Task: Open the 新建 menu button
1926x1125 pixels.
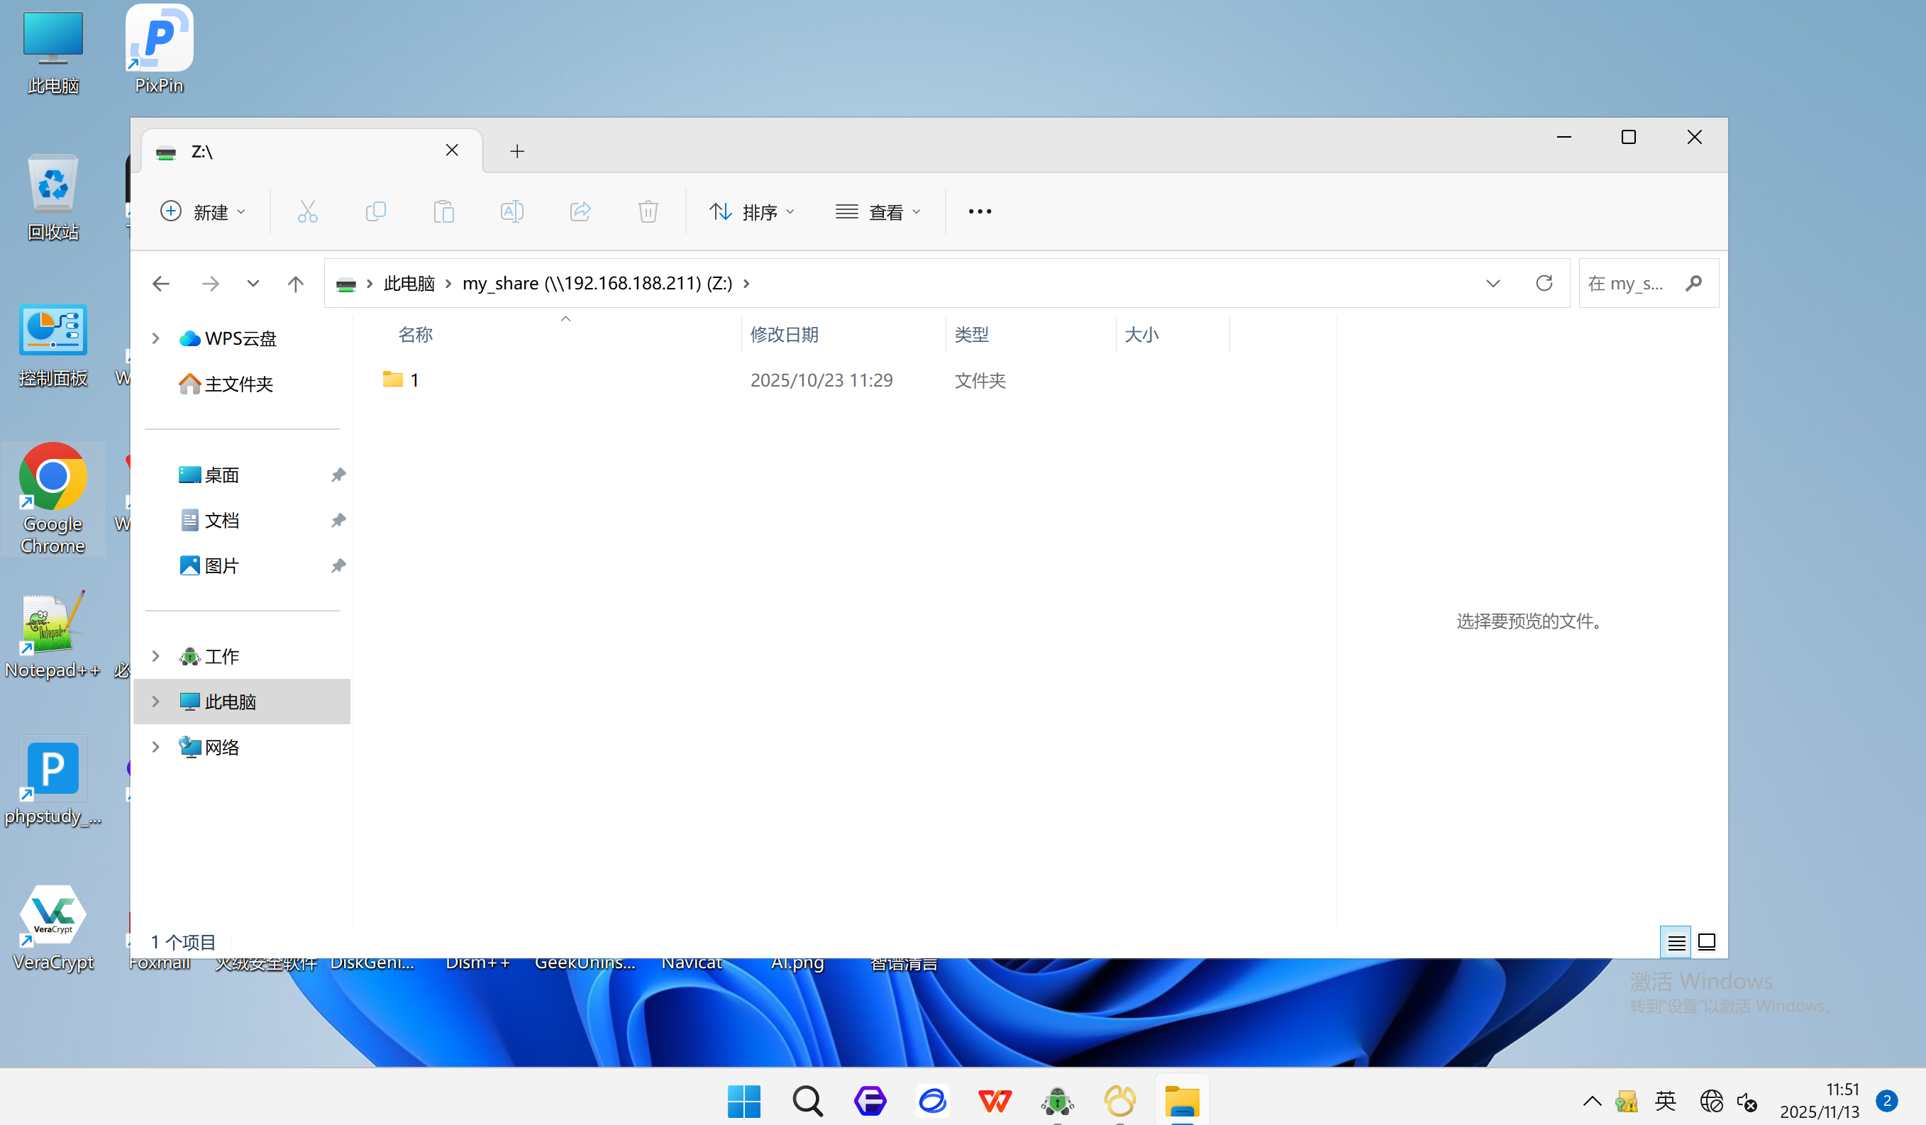Action: tap(203, 211)
